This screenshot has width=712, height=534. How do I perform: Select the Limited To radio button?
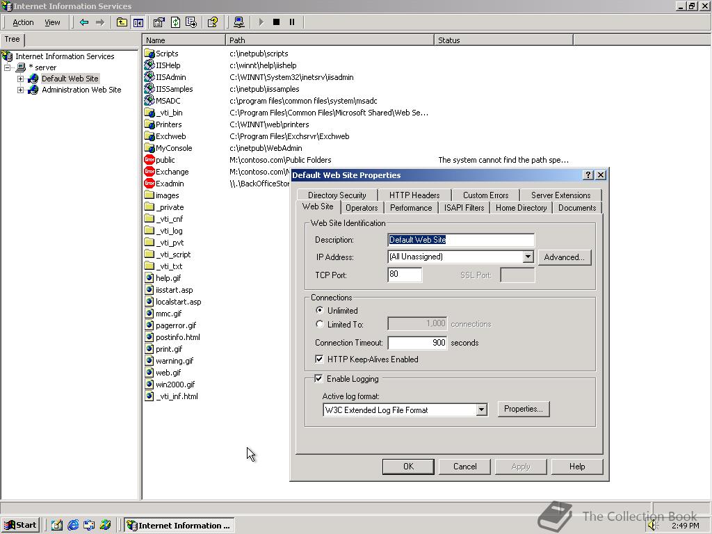click(x=320, y=324)
